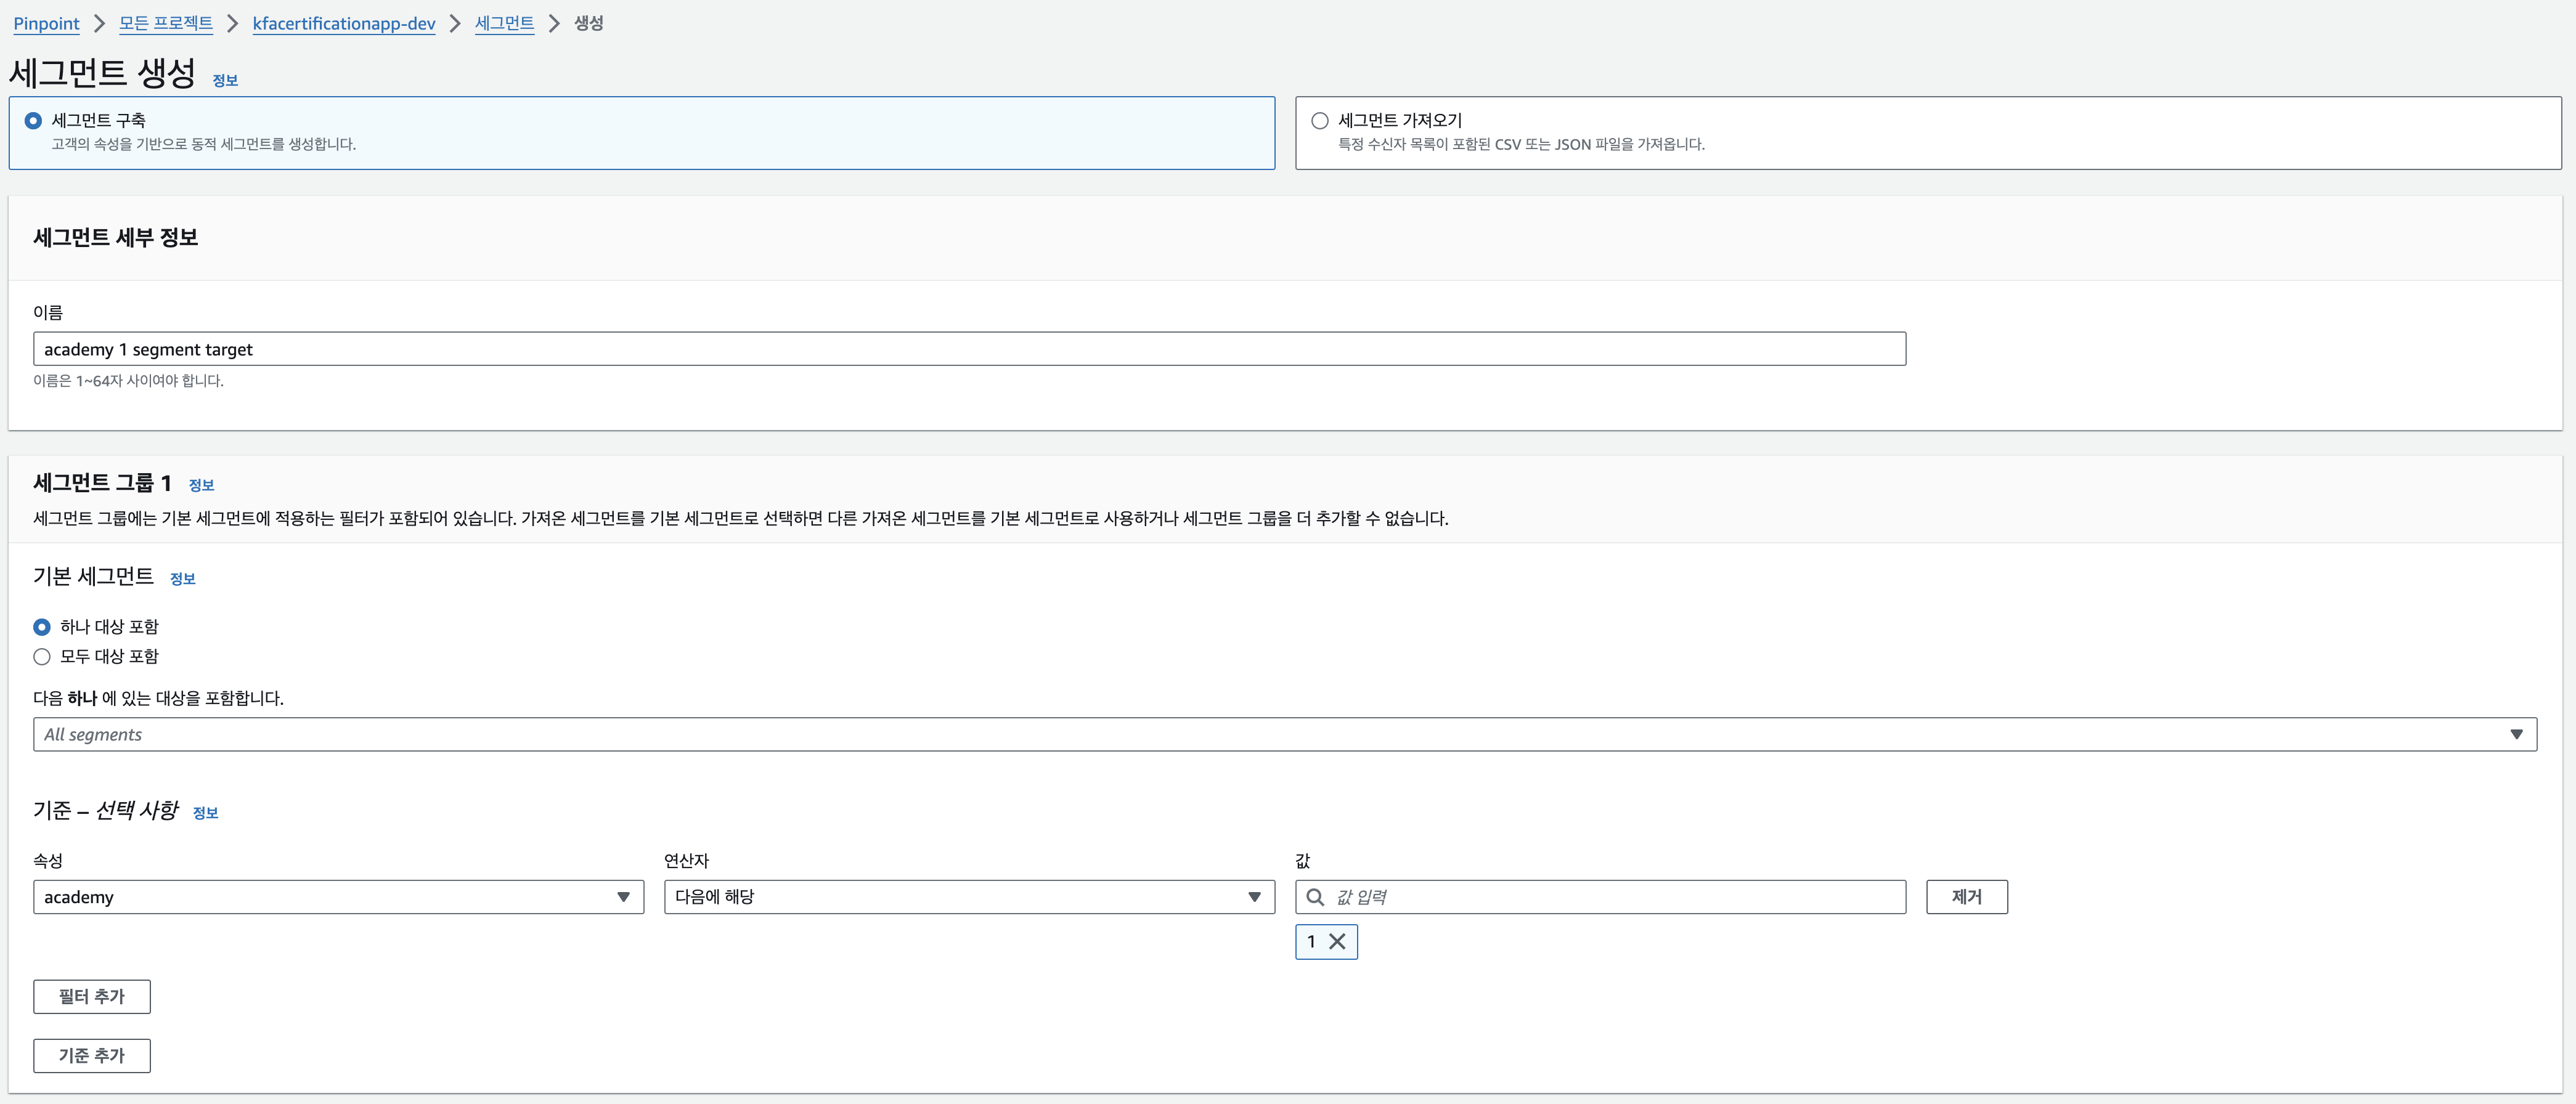Open the All segments dropdown
2576x1104 pixels.
1284,734
